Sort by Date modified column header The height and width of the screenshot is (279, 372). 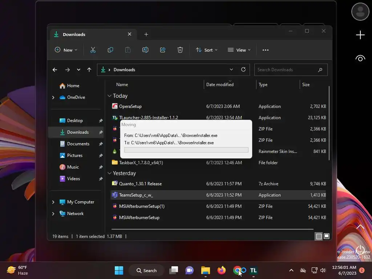pos(220,84)
